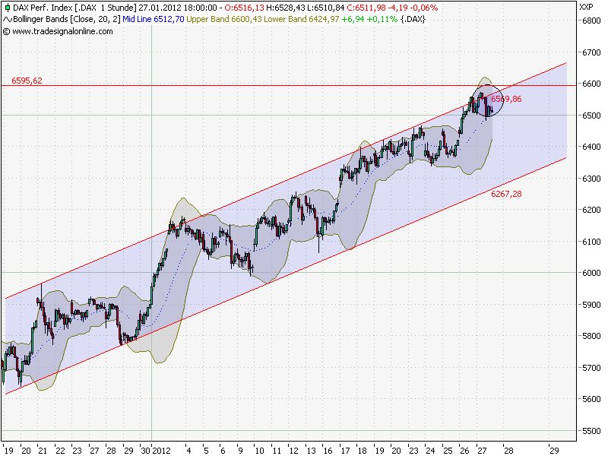The height and width of the screenshot is (456, 608).
Task: Click the date axis label 26
Action: coord(464,451)
